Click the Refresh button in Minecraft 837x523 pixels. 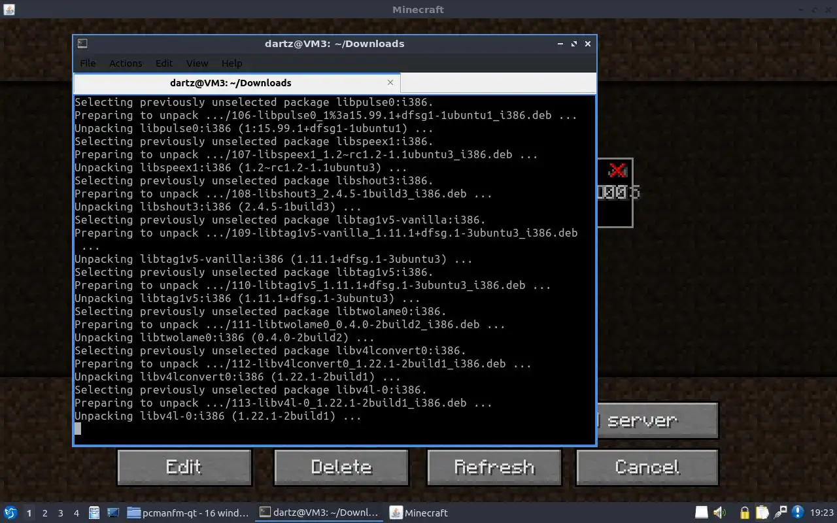coord(494,467)
